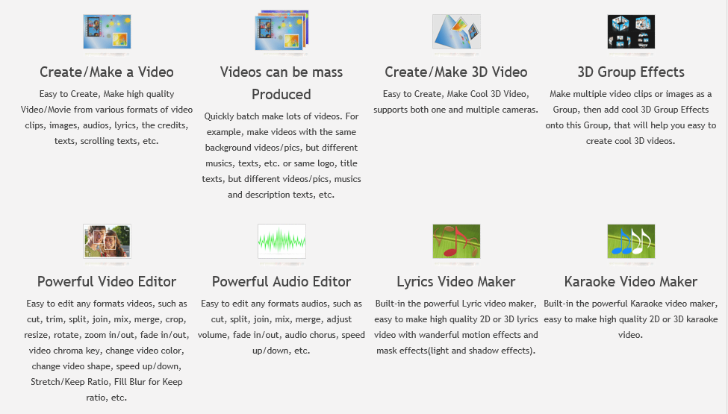
Task: Click text 'Stretch/Keep Ratio, Fill Blur for Keep'
Action: click(107, 382)
